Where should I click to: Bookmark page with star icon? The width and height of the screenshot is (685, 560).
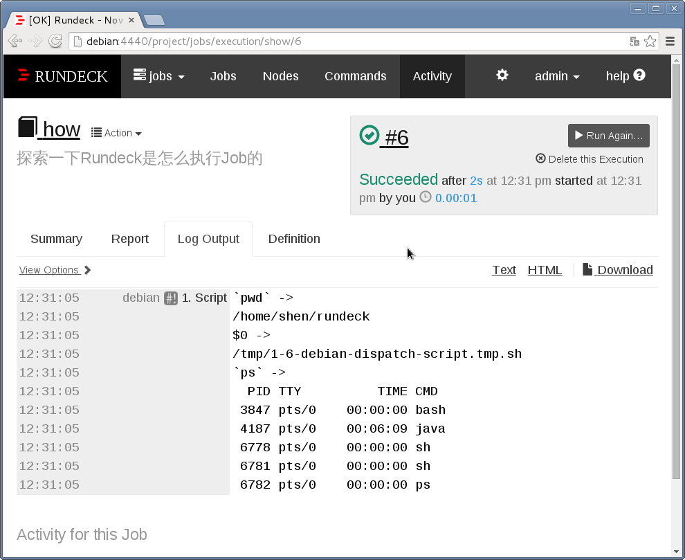point(650,41)
